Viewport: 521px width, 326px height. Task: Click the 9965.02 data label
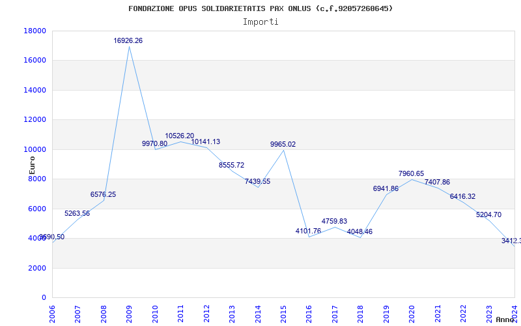click(x=283, y=144)
